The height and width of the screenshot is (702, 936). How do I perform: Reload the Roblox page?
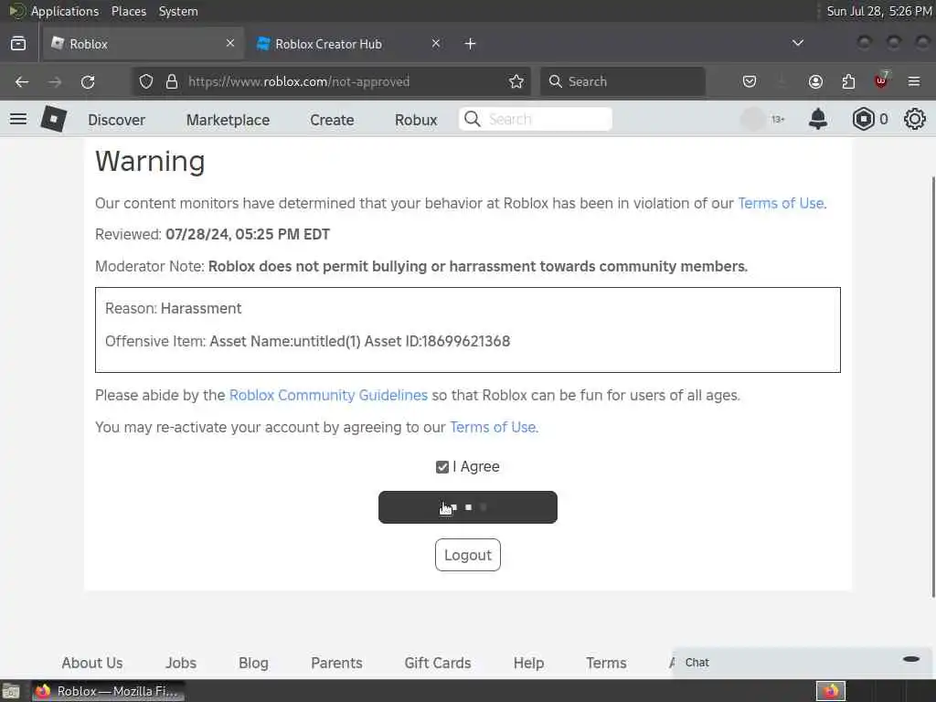click(88, 81)
